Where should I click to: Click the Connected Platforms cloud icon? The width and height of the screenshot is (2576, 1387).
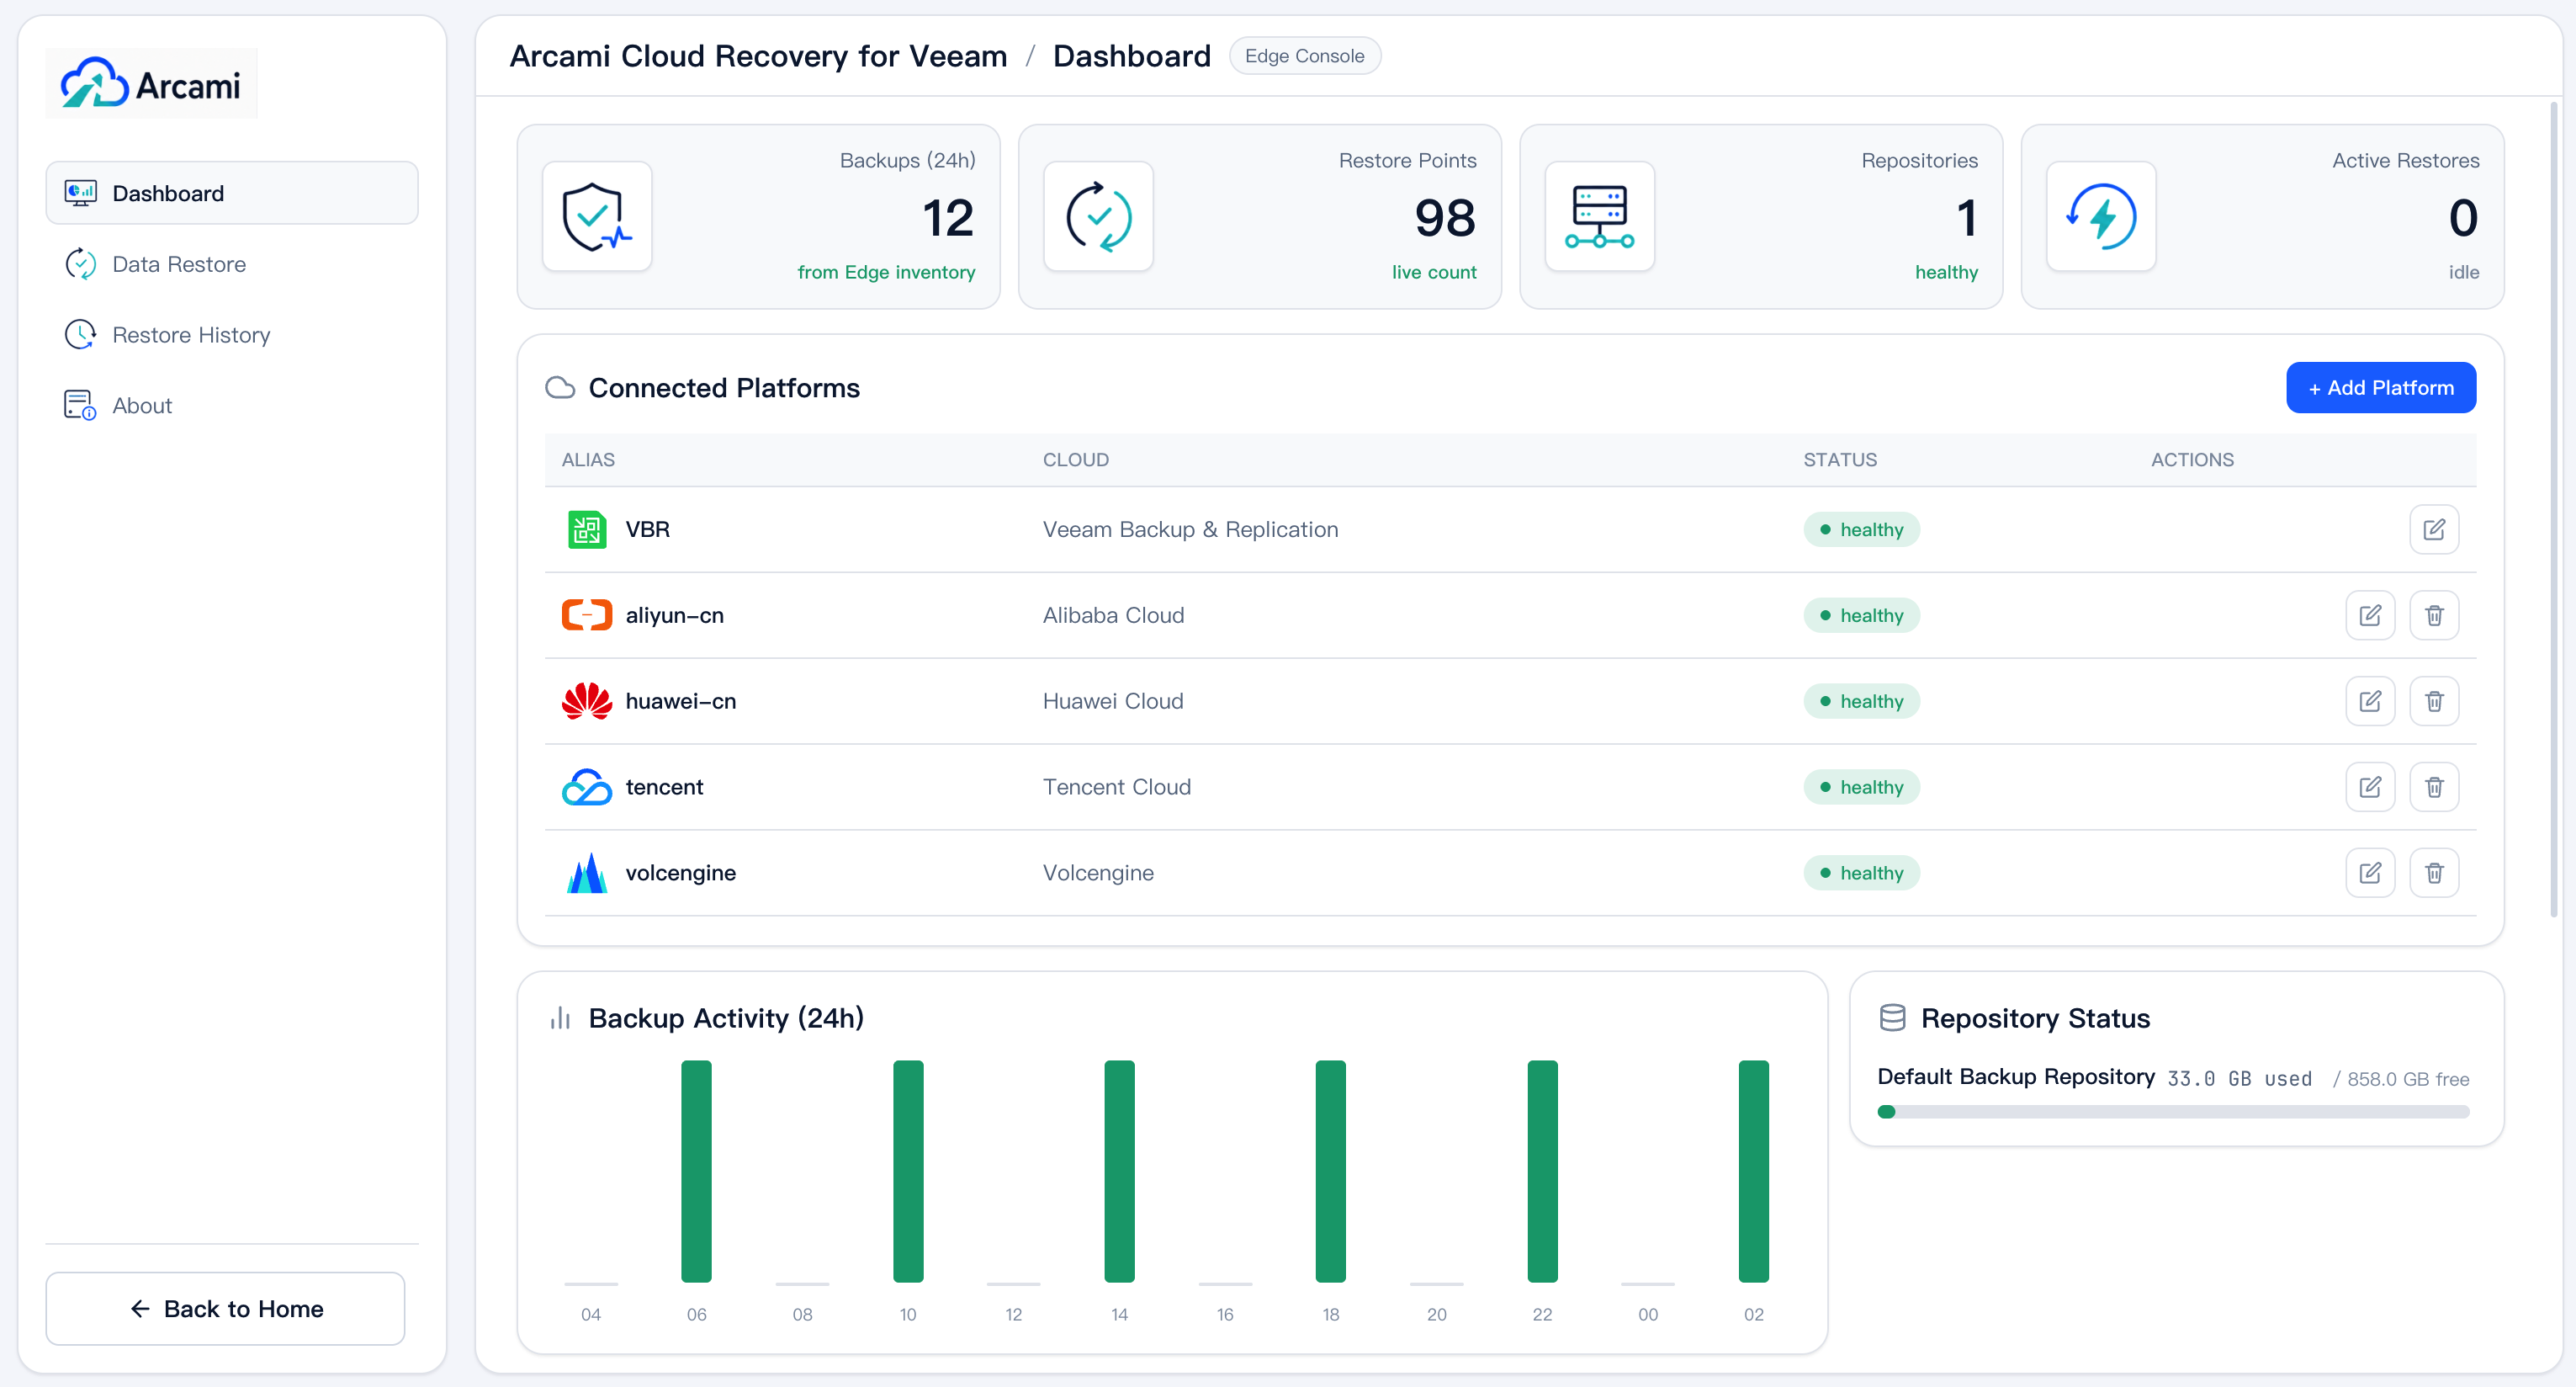click(x=560, y=387)
